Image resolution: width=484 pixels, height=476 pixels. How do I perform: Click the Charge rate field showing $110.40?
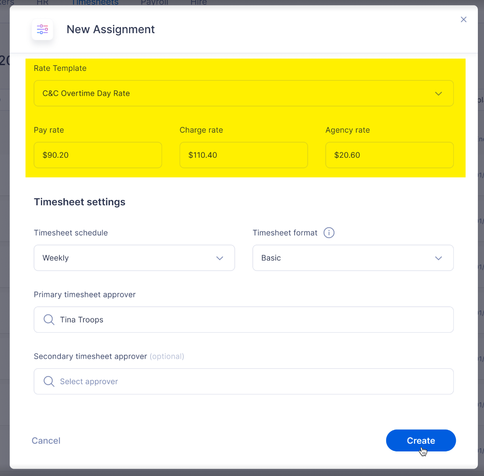(x=243, y=155)
